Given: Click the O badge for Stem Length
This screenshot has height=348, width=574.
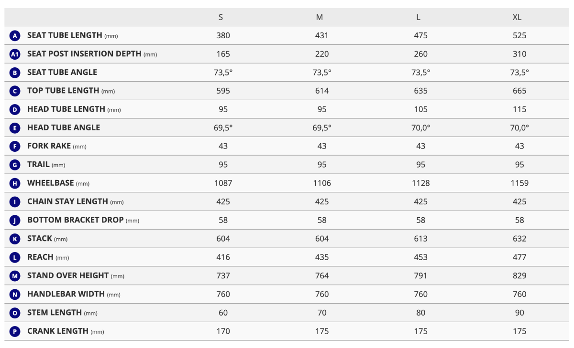Looking at the screenshot, I should [x=15, y=313].
